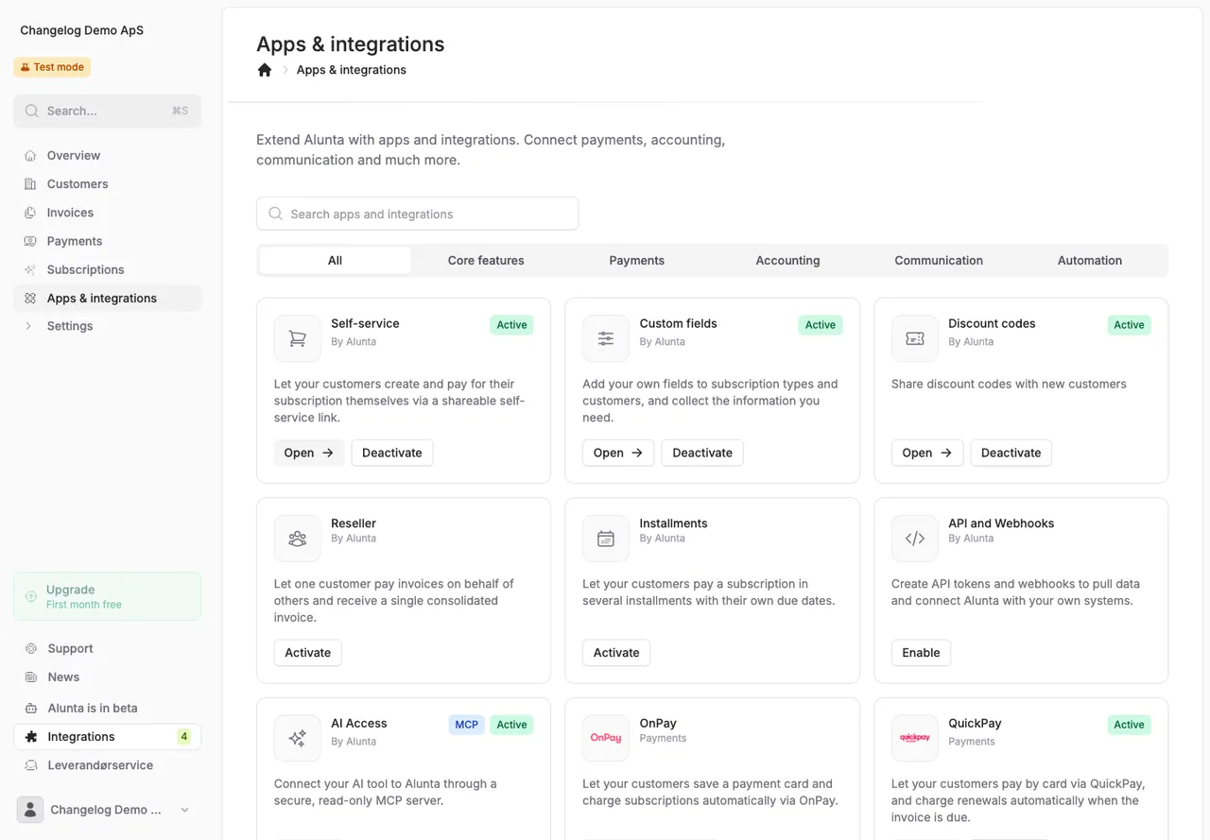The image size is (1210, 840).
Task: Click the AI Access sparkle icon
Action: click(x=298, y=738)
